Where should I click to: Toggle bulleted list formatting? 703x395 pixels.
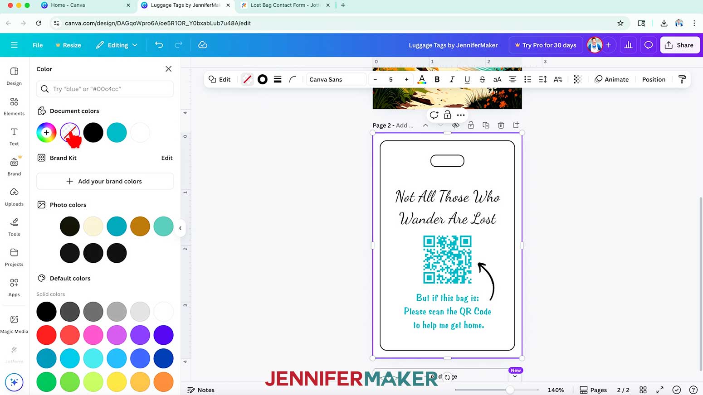point(527,79)
